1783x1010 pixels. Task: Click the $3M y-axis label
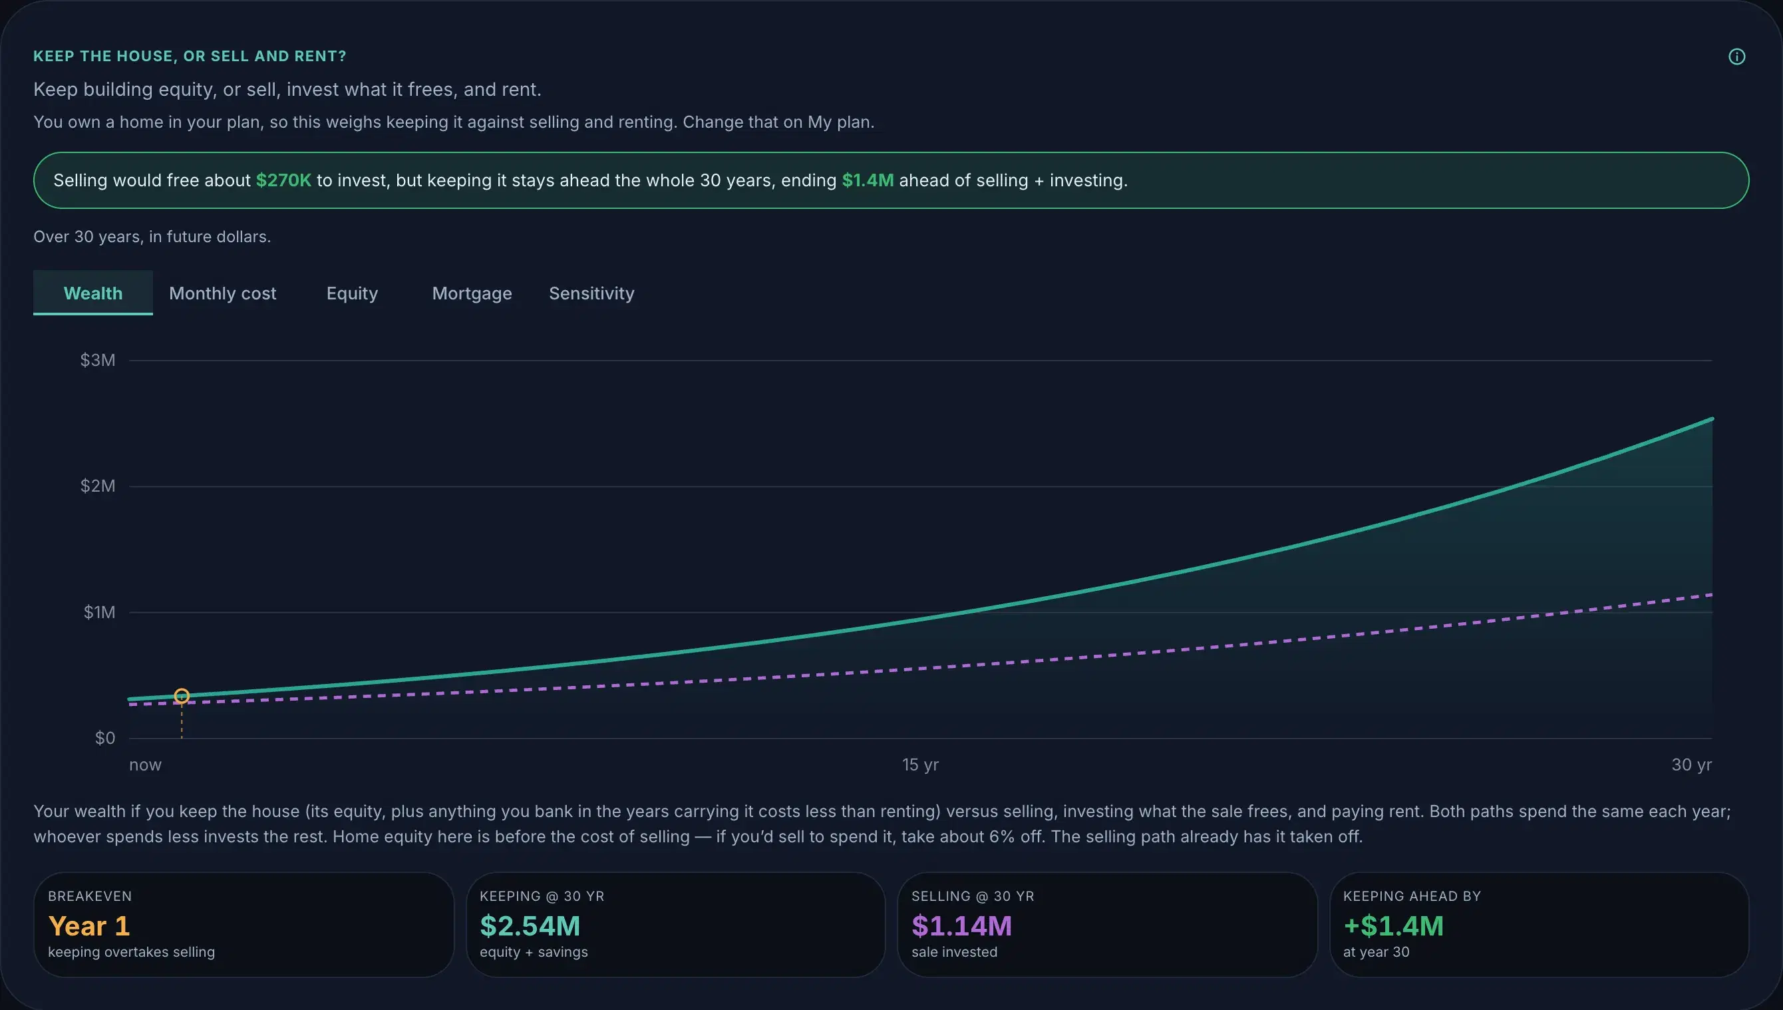pyautogui.click(x=98, y=360)
